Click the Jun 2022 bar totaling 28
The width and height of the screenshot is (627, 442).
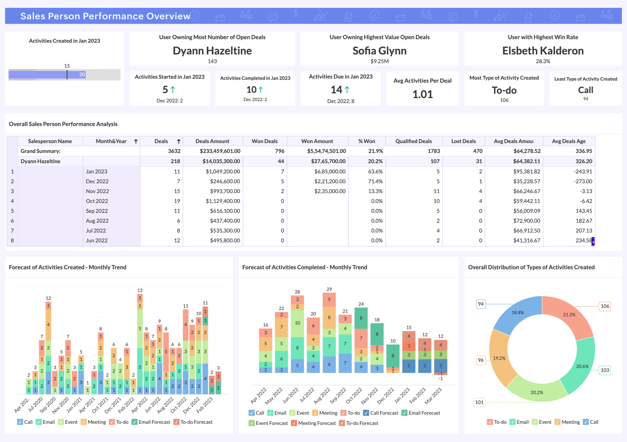[297, 334]
